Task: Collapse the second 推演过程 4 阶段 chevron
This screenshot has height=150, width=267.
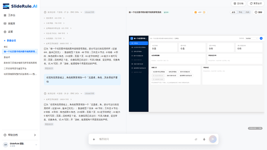Action: [81, 94]
